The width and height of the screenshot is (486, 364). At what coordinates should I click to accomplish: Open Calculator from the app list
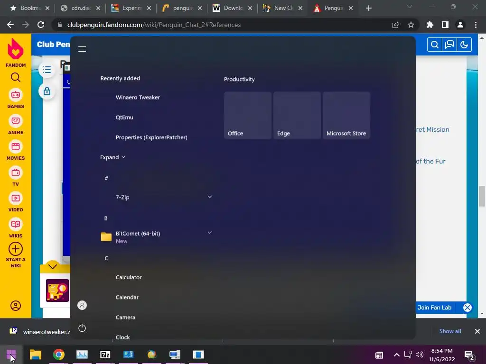click(129, 277)
